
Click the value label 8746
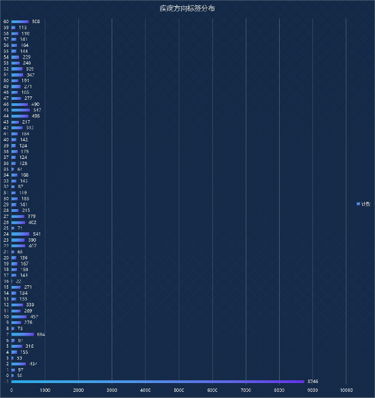coord(312,382)
